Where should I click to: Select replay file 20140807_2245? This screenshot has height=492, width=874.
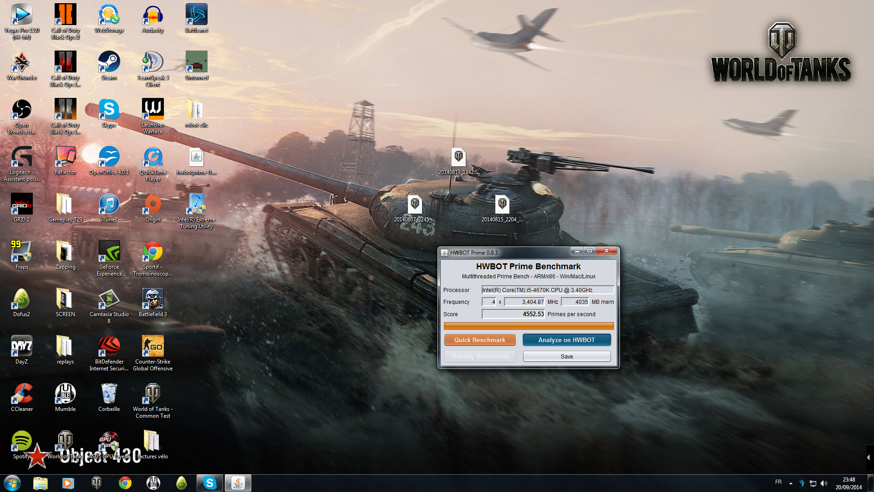point(415,208)
